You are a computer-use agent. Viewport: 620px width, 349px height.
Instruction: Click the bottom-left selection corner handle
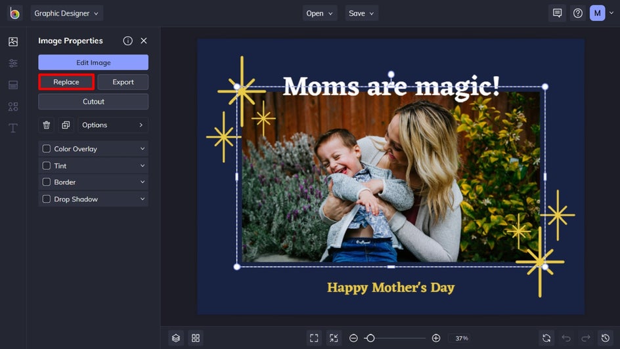(x=237, y=267)
